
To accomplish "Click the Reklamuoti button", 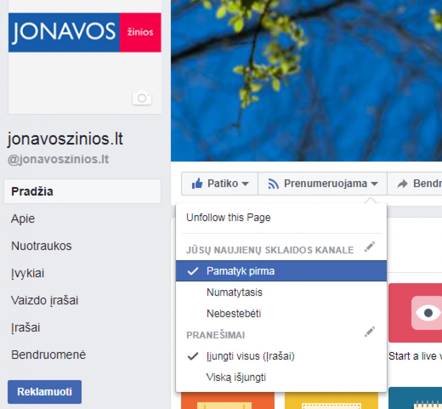I will pos(45,392).
